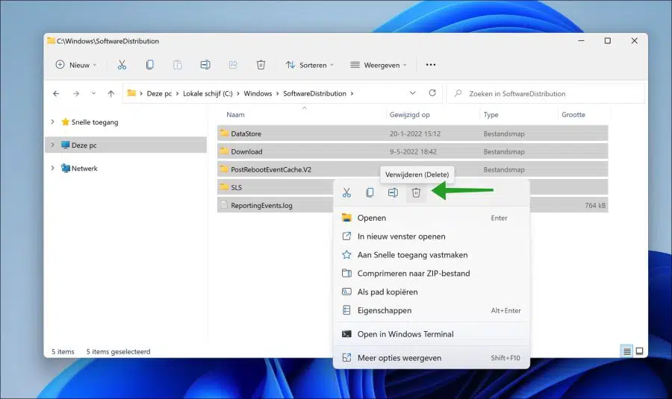Go back with the left arrow button
672x399 pixels.
[56, 93]
